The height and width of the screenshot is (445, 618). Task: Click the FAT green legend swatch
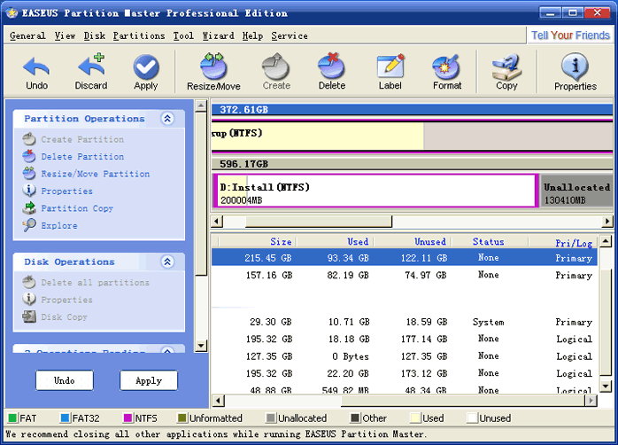pyautogui.click(x=12, y=418)
